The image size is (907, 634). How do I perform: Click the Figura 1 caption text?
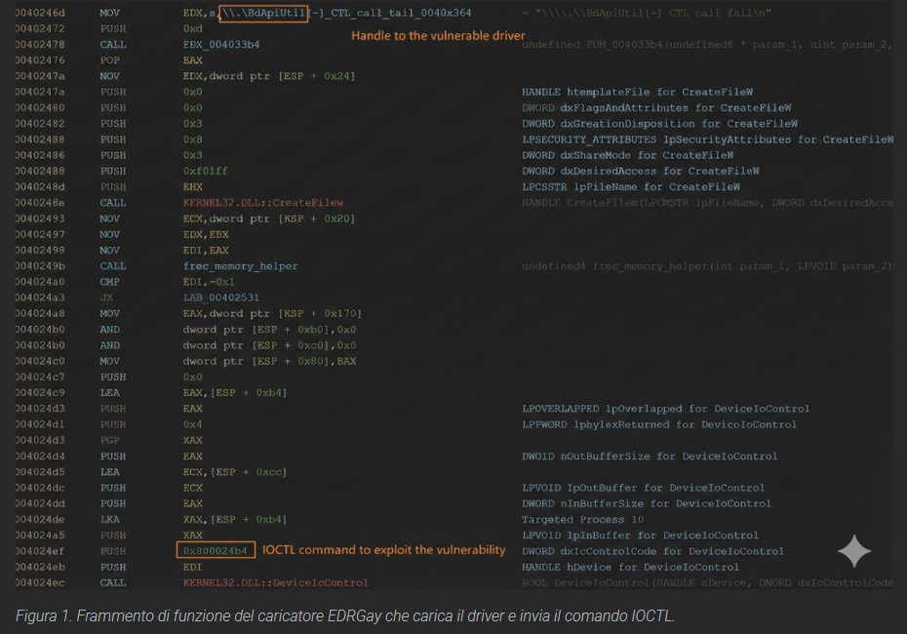tap(344, 614)
